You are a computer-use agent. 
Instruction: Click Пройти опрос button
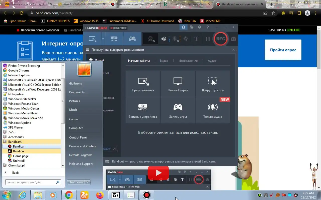tap(283, 50)
